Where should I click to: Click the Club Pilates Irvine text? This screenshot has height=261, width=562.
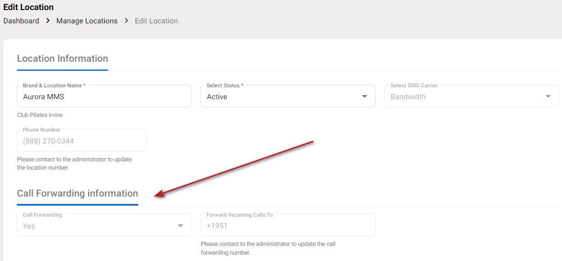pyautogui.click(x=40, y=115)
